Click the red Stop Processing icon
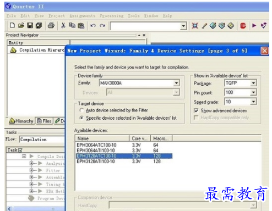272x211 pixels. point(243,26)
